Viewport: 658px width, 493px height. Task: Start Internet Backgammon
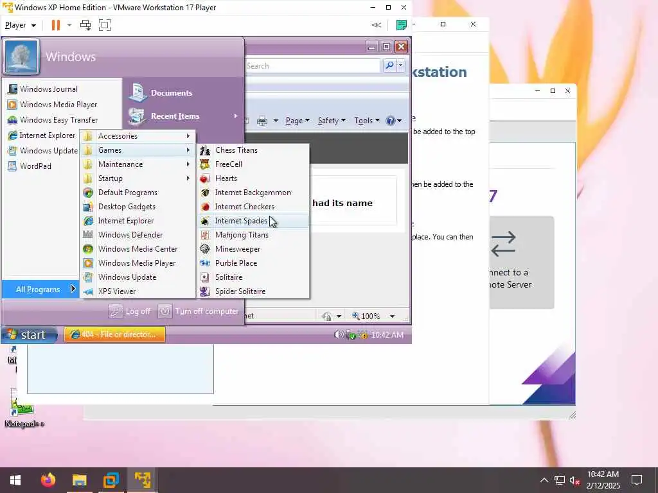tap(253, 193)
